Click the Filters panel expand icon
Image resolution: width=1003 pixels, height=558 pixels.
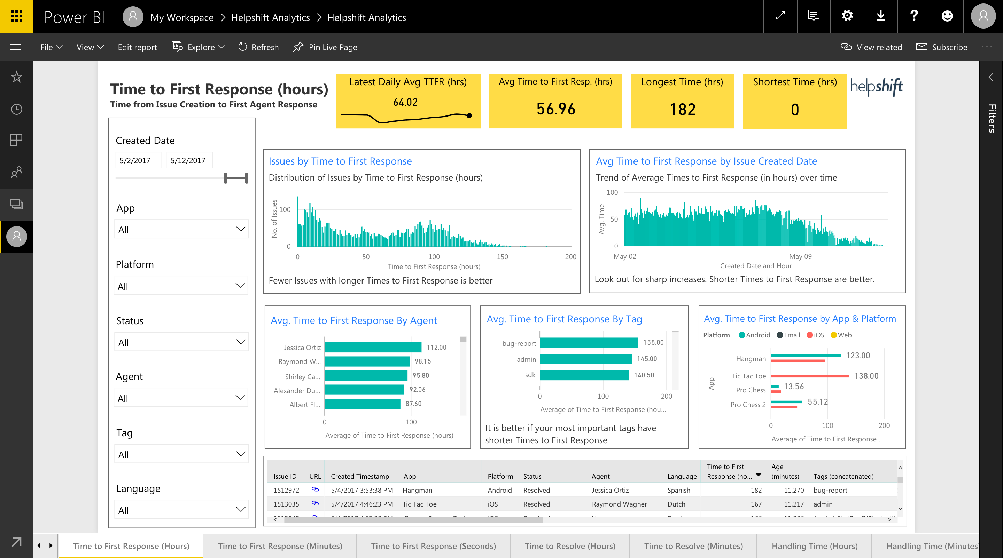[x=992, y=75]
